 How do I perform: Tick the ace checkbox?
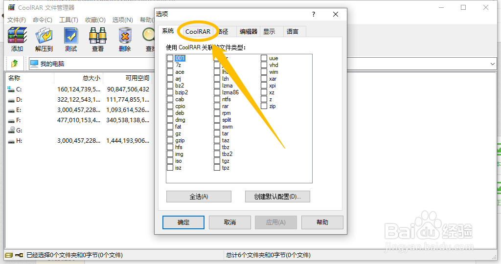pos(170,72)
